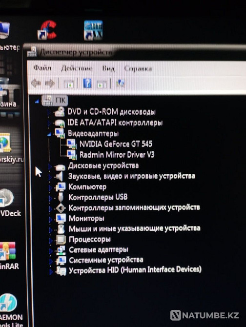Image resolution: width=246 pixels, height=327 pixels.
Task: Click the Forward arrow toolbar button
Action: pyautogui.click(x=50, y=83)
